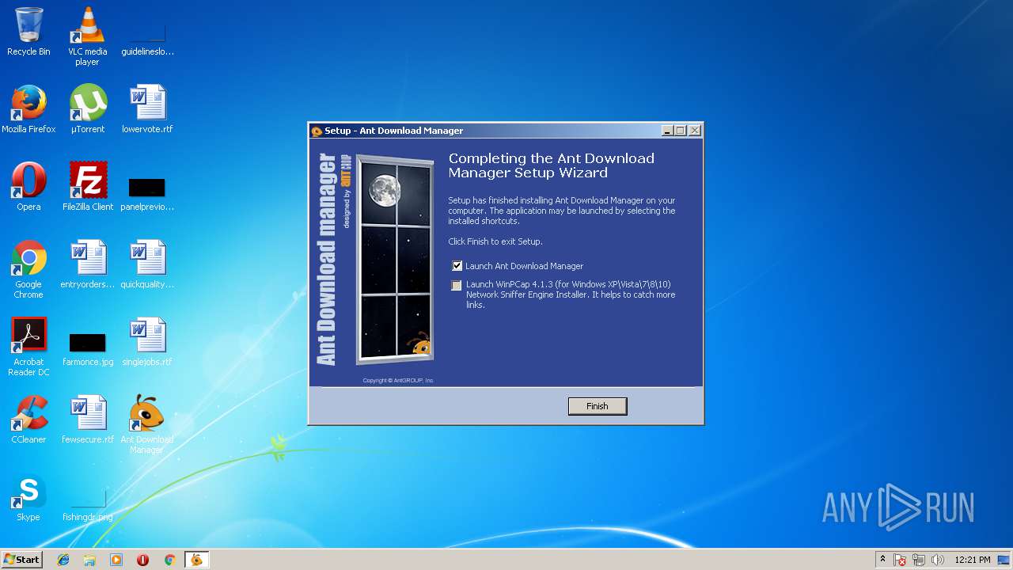Click setup window title bar icon

click(317, 131)
